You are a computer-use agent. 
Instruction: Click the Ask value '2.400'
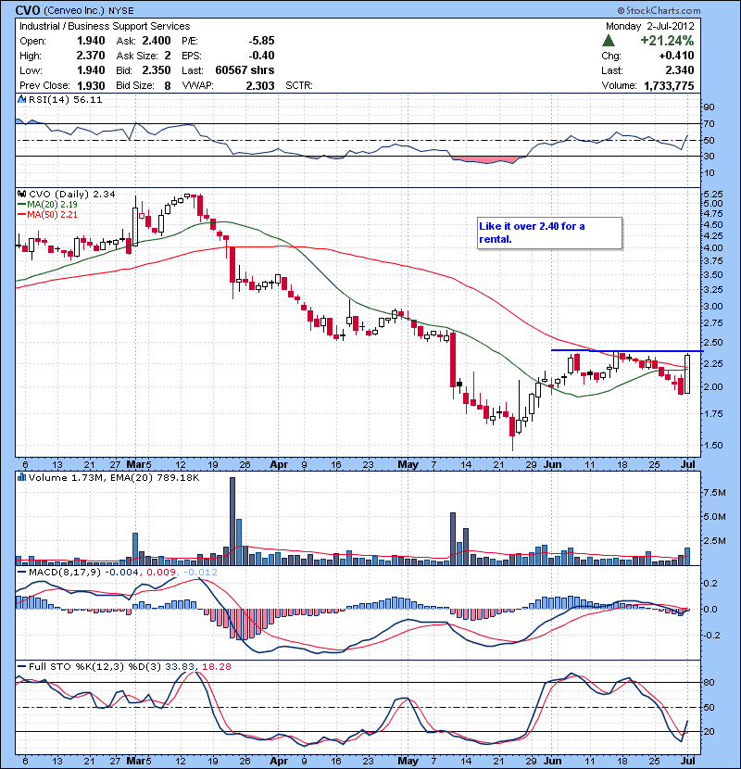(157, 41)
